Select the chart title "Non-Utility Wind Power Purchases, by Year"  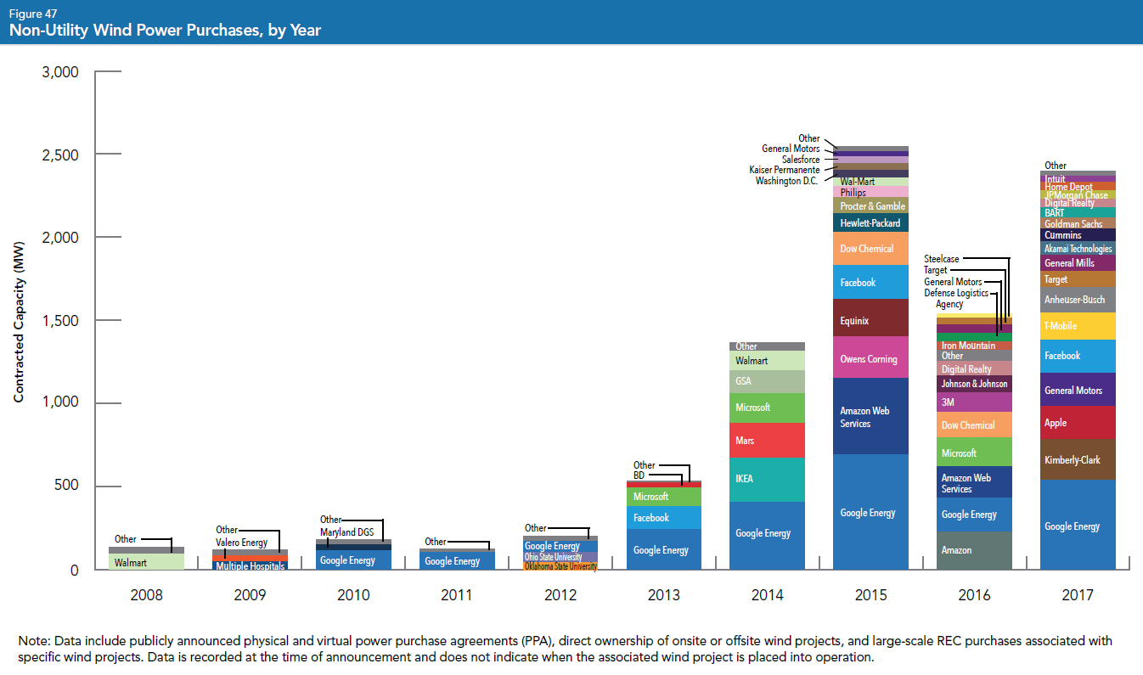(165, 31)
